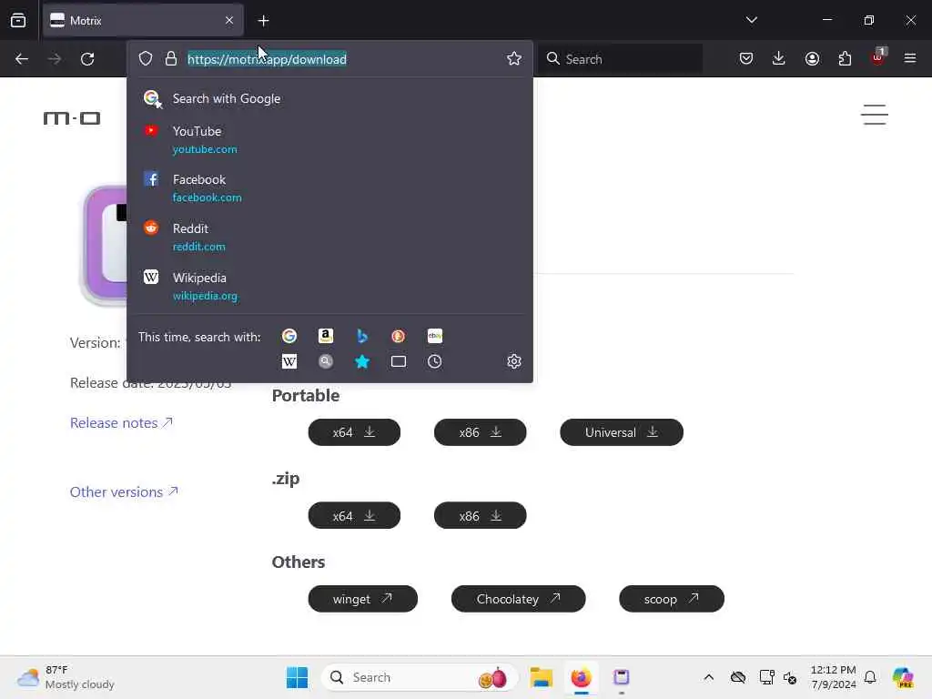Open the weather widget showing 87°F

[x=66, y=677]
